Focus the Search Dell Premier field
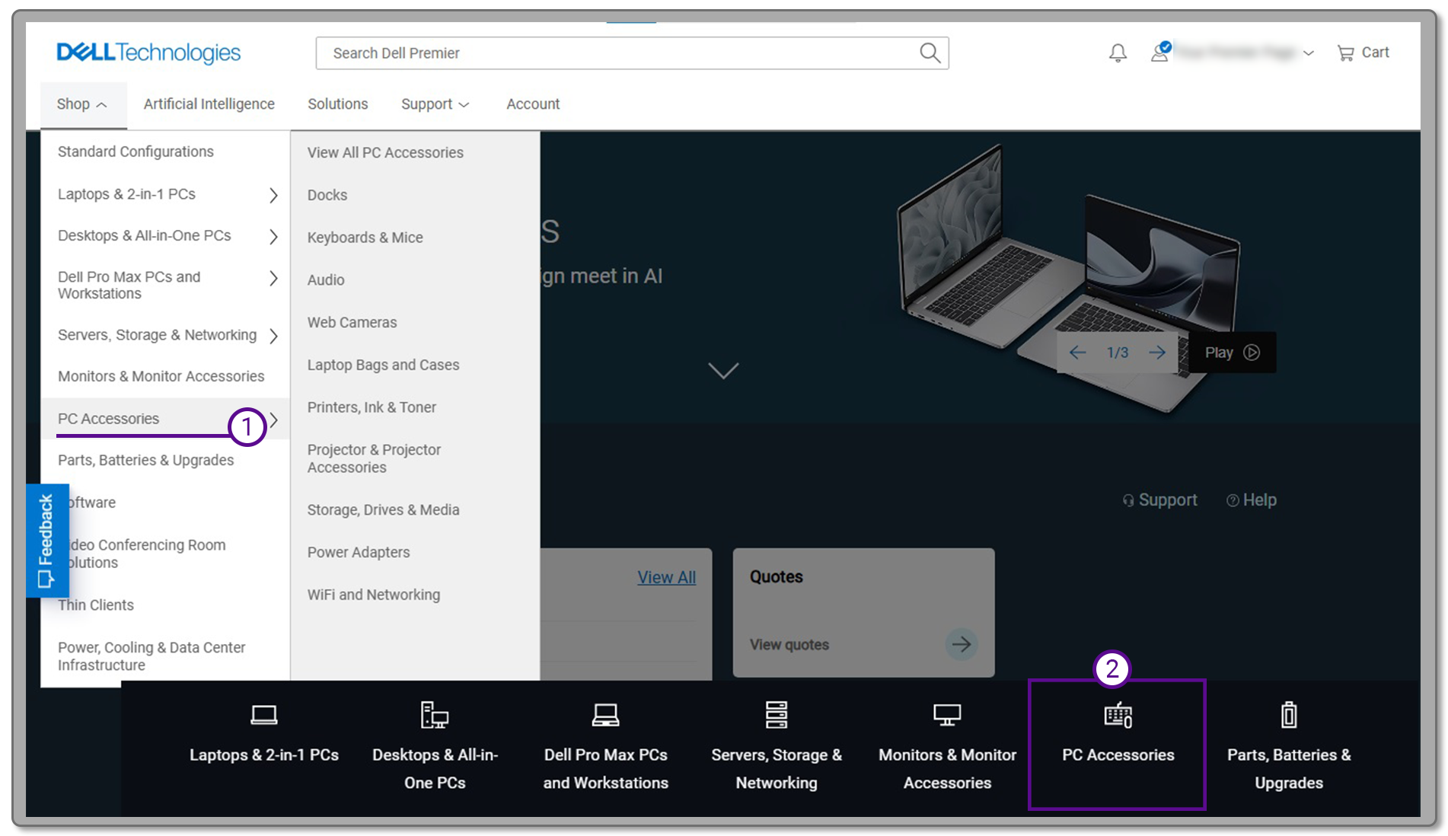Viewport: 1448px width, 836px height. click(x=632, y=53)
